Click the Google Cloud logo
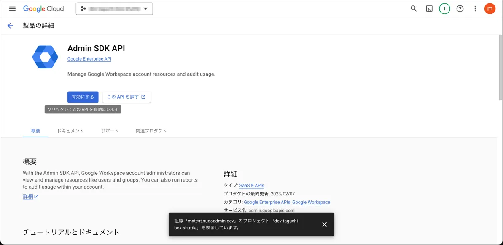The height and width of the screenshot is (245, 503). click(x=43, y=8)
